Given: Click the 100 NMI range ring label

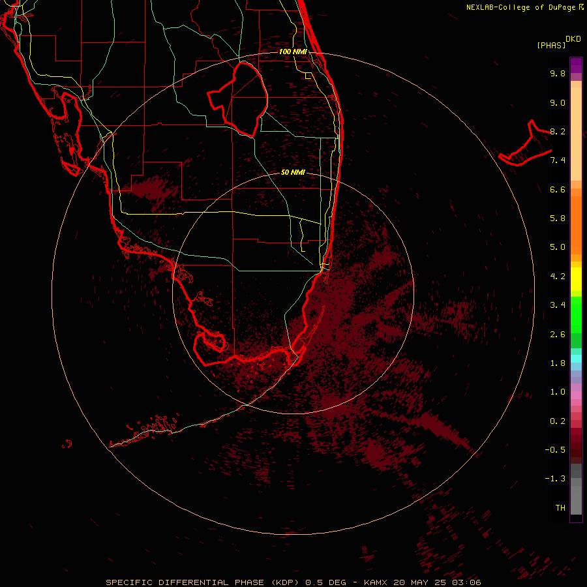Looking at the screenshot, I should click(x=293, y=52).
